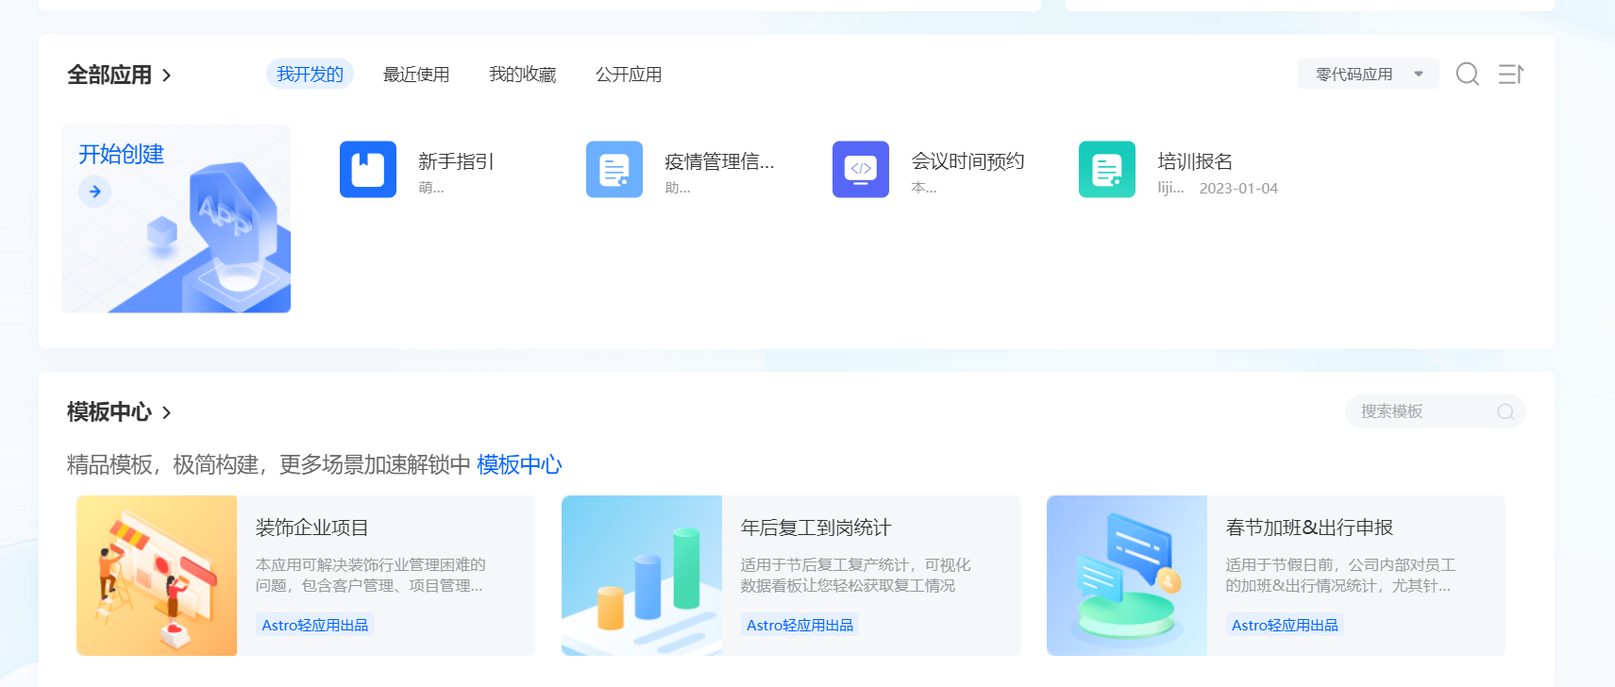The height and width of the screenshot is (687, 1615).
Task: Open the 装饰企业项目 template thumbnail
Action: click(x=157, y=576)
